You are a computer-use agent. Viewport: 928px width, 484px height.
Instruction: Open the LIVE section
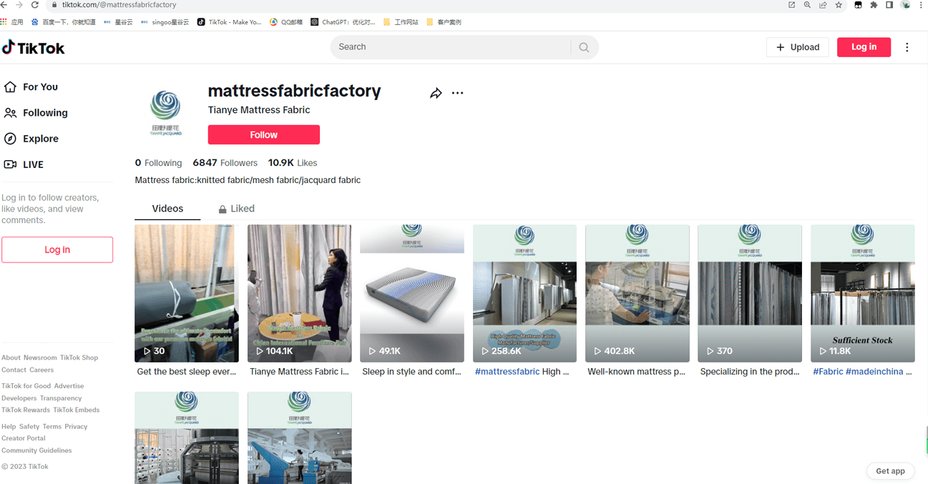coord(24,164)
